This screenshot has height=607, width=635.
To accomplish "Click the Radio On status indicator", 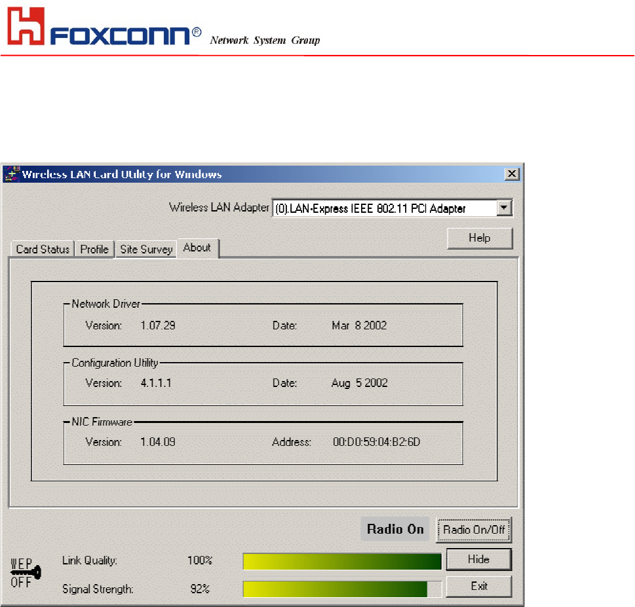I will (395, 529).
